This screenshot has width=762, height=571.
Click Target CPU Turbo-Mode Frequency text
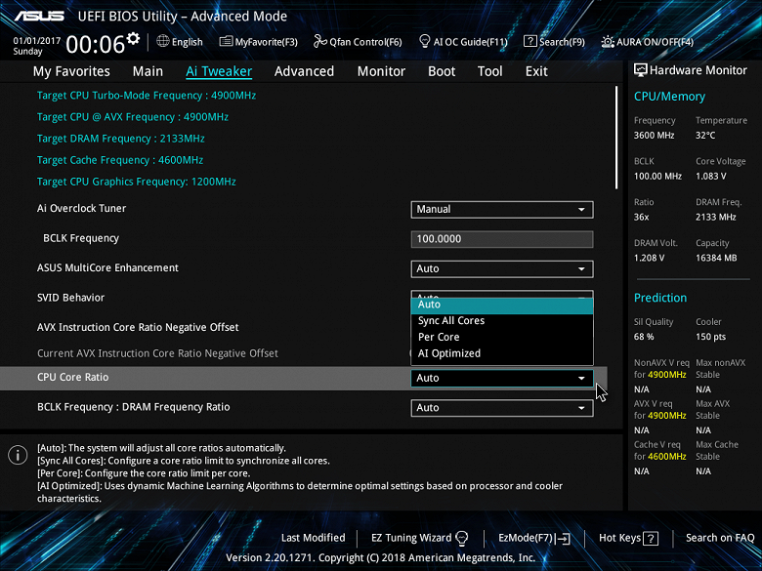coord(147,96)
